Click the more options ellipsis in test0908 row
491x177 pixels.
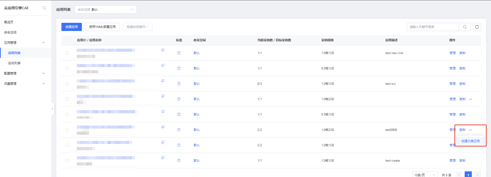[x=471, y=130]
